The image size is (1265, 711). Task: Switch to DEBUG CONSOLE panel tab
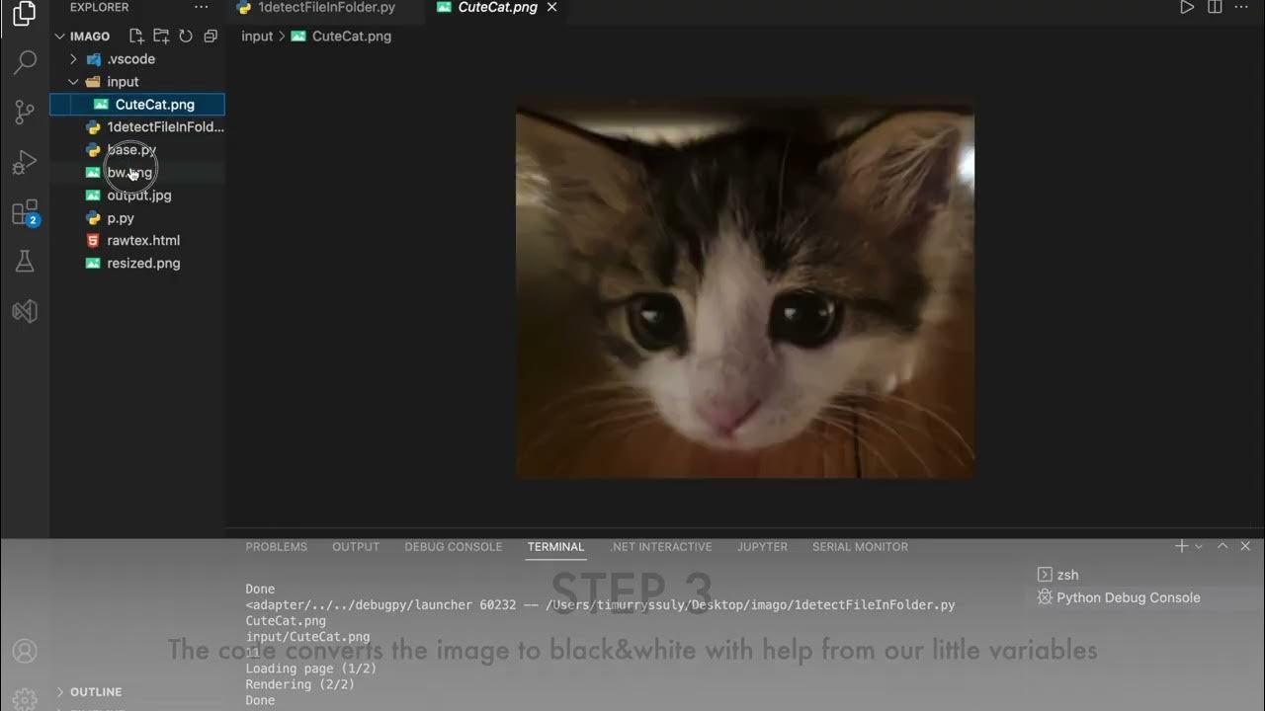[x=454, y=546]
